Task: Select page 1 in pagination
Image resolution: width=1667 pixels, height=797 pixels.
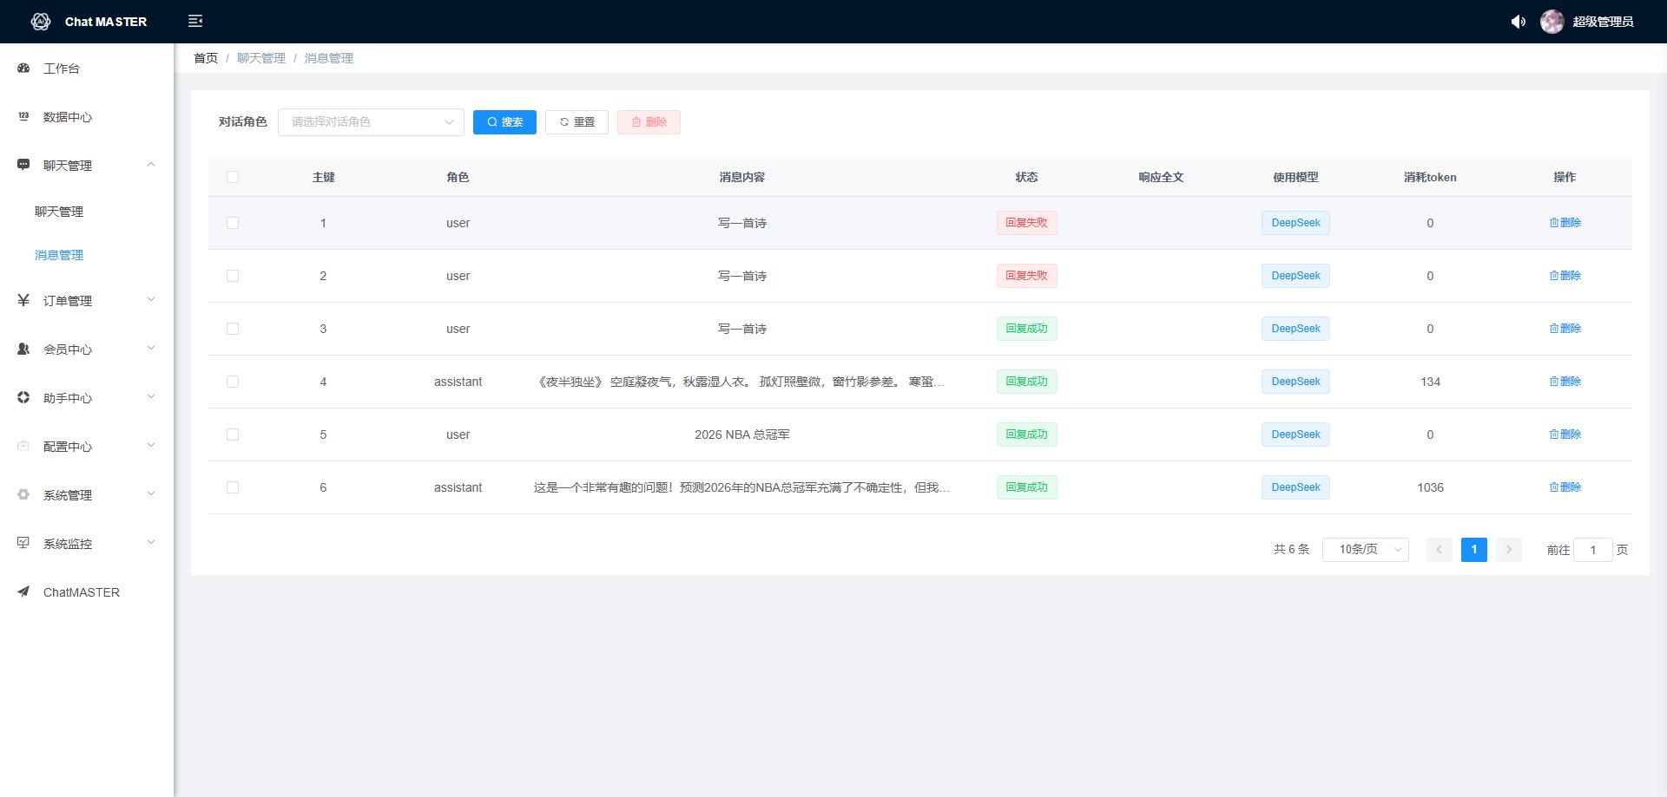Action: (x=1474, y=550)
